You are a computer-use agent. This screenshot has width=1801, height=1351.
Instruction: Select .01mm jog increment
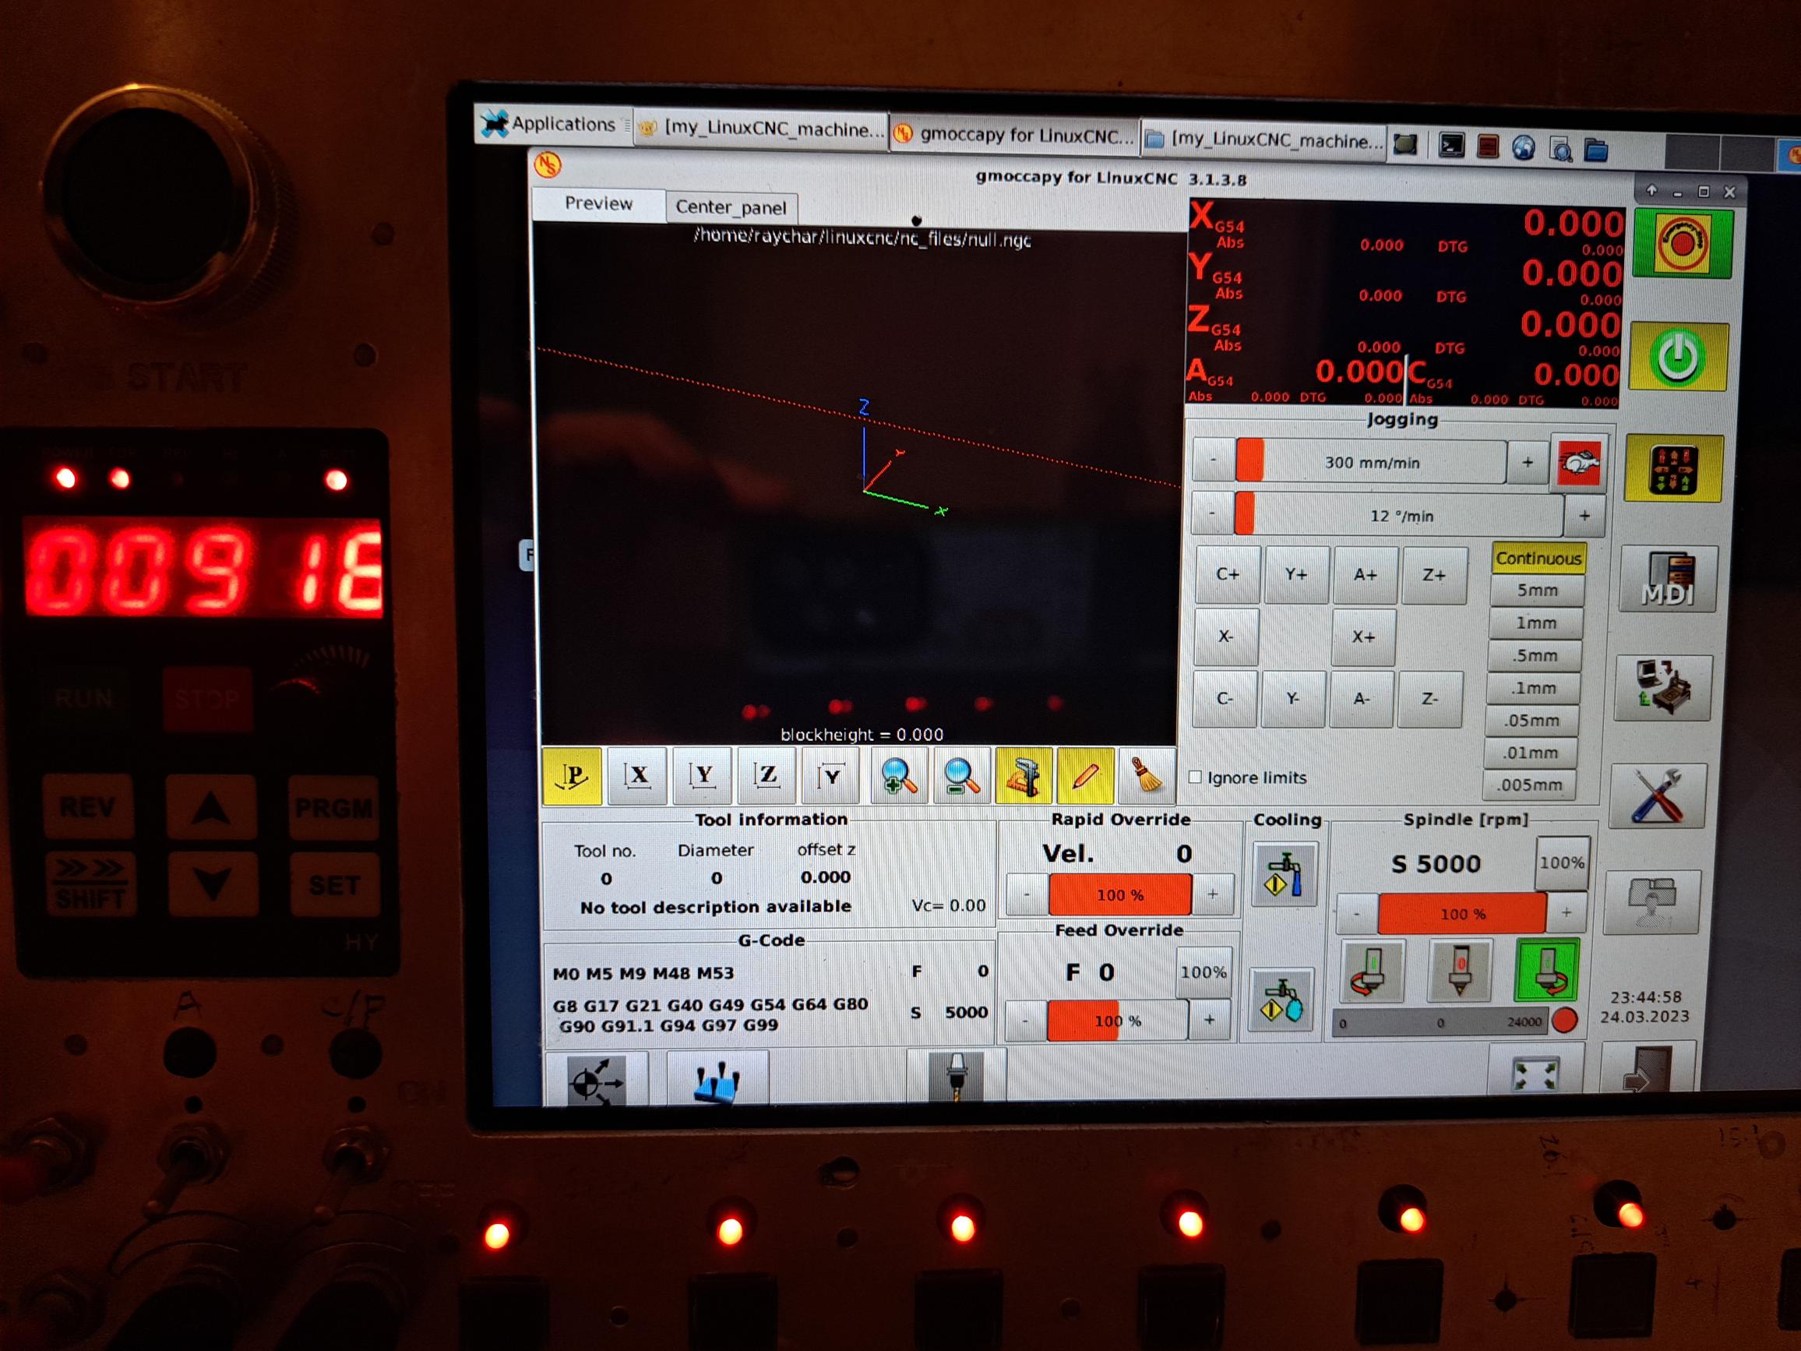coord(1530,753)
